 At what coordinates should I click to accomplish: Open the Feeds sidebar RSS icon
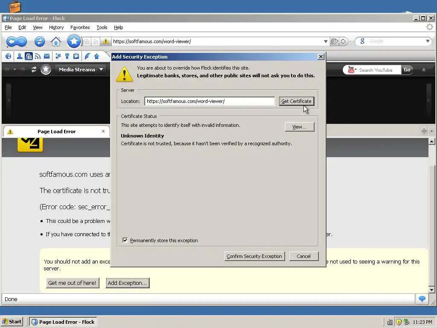click(38, 56)
